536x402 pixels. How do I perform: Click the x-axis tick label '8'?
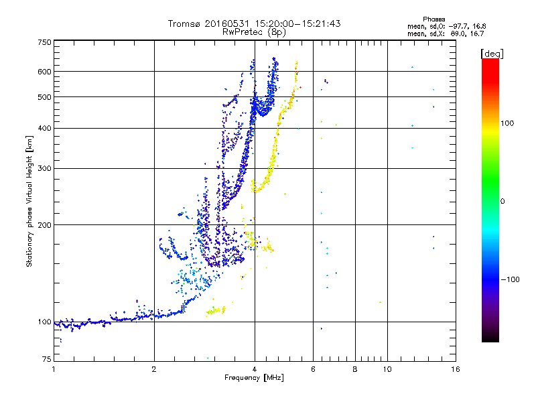click(355, 369)
